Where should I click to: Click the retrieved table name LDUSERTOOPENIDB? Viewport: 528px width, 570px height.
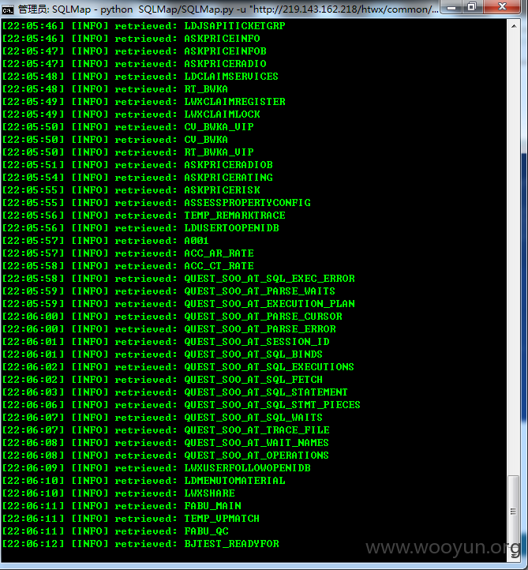[x=231, y=228]
